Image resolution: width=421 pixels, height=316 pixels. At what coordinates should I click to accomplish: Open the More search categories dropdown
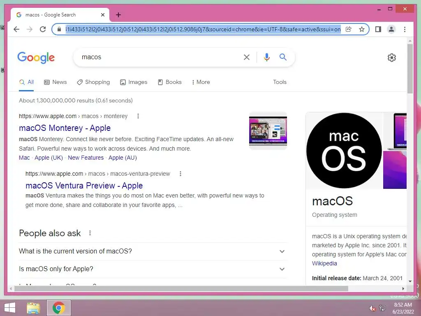(201, 82)
